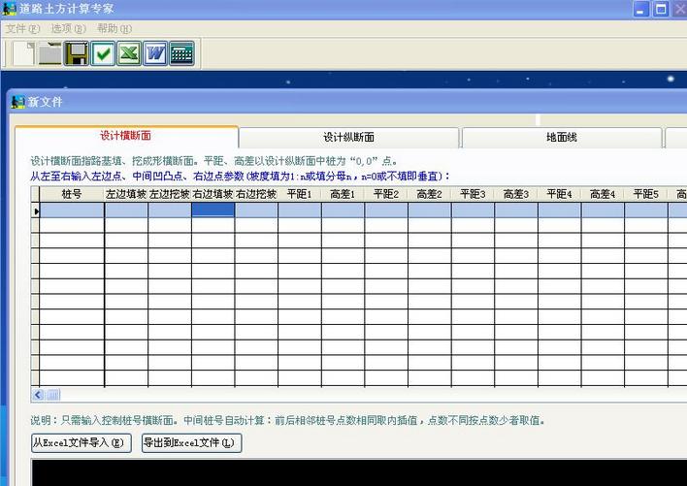The height and width of the screenshot is (486, 687).
Task: Select the 高差1 column header
Action: [x=343, y=194]
